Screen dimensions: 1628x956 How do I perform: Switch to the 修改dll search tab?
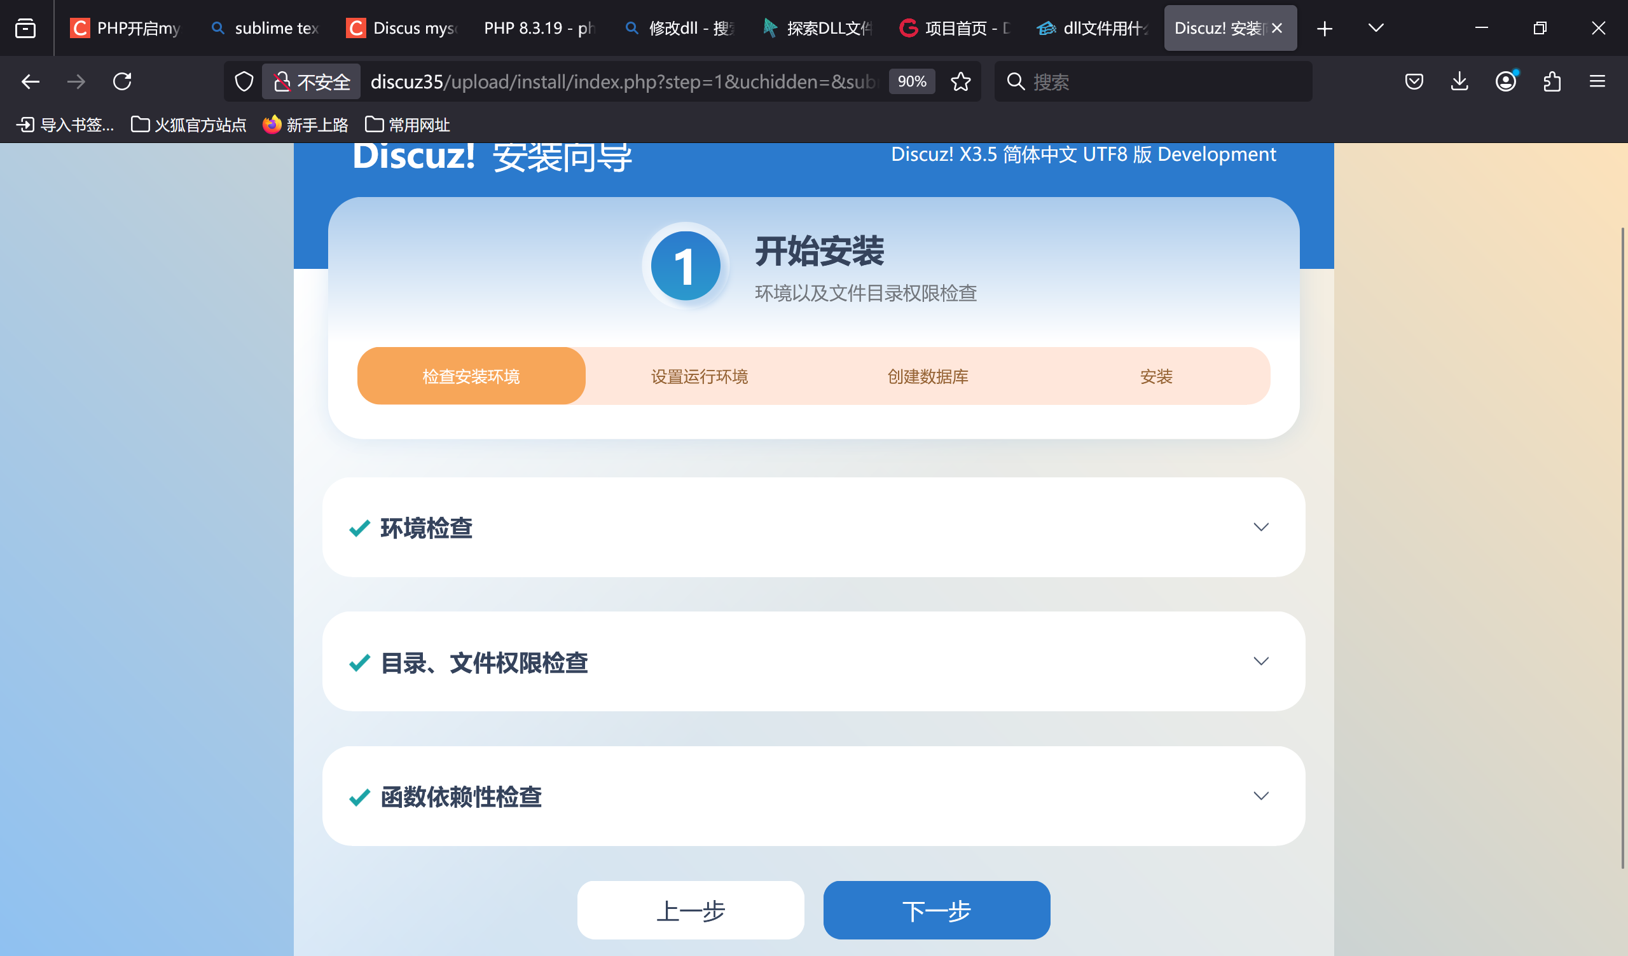click(680, 28)
